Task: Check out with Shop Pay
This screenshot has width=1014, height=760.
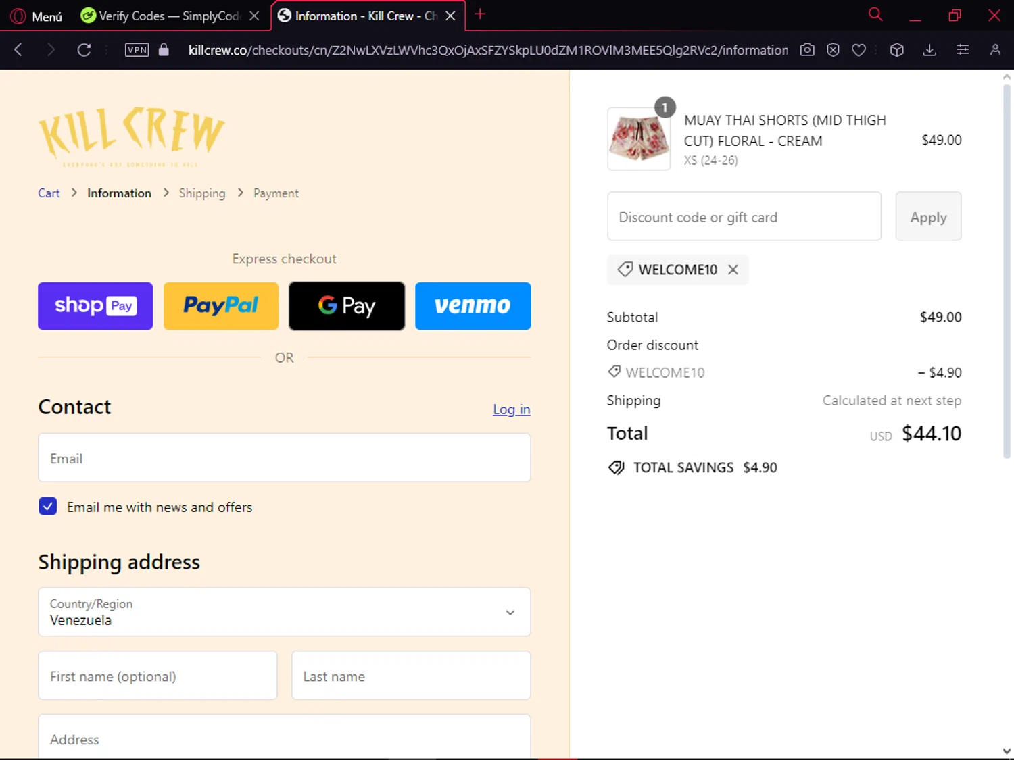Action: 95,306
